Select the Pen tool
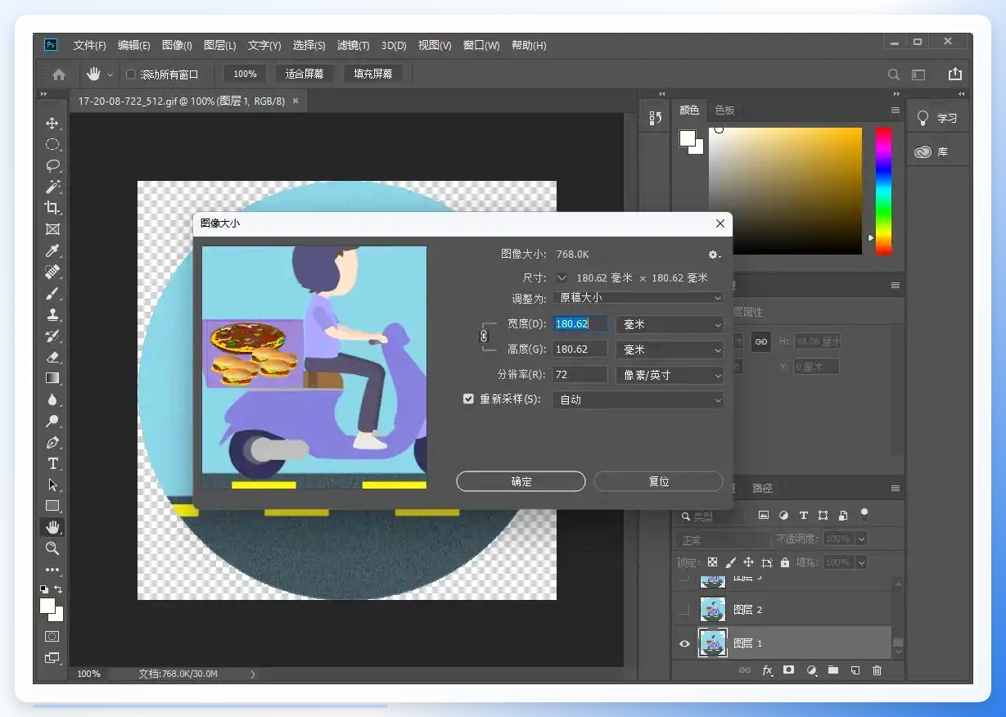Viewport: 1006px width, 717px height. (52, 442)
